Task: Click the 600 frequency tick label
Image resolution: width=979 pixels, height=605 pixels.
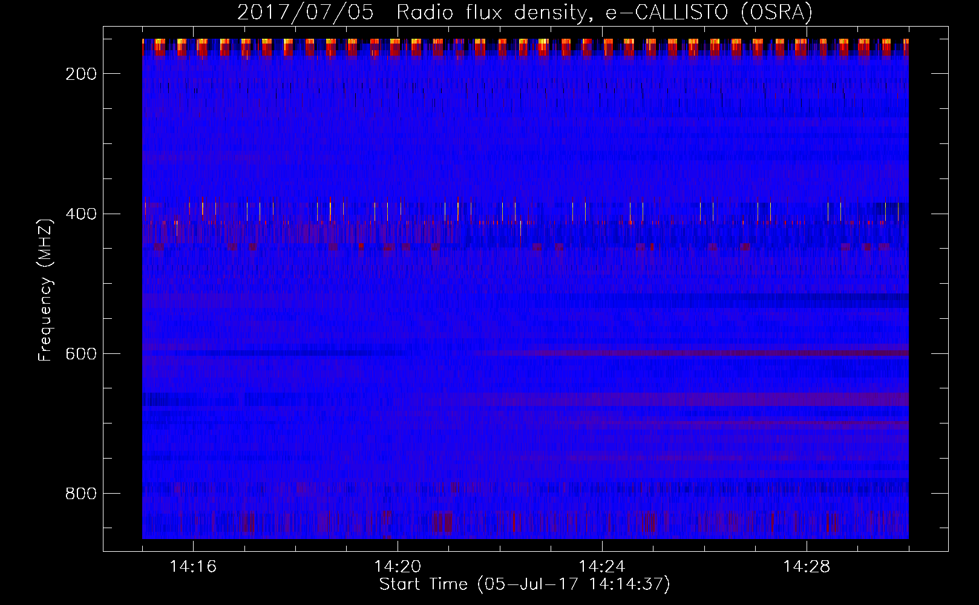Action: [81, 354]
